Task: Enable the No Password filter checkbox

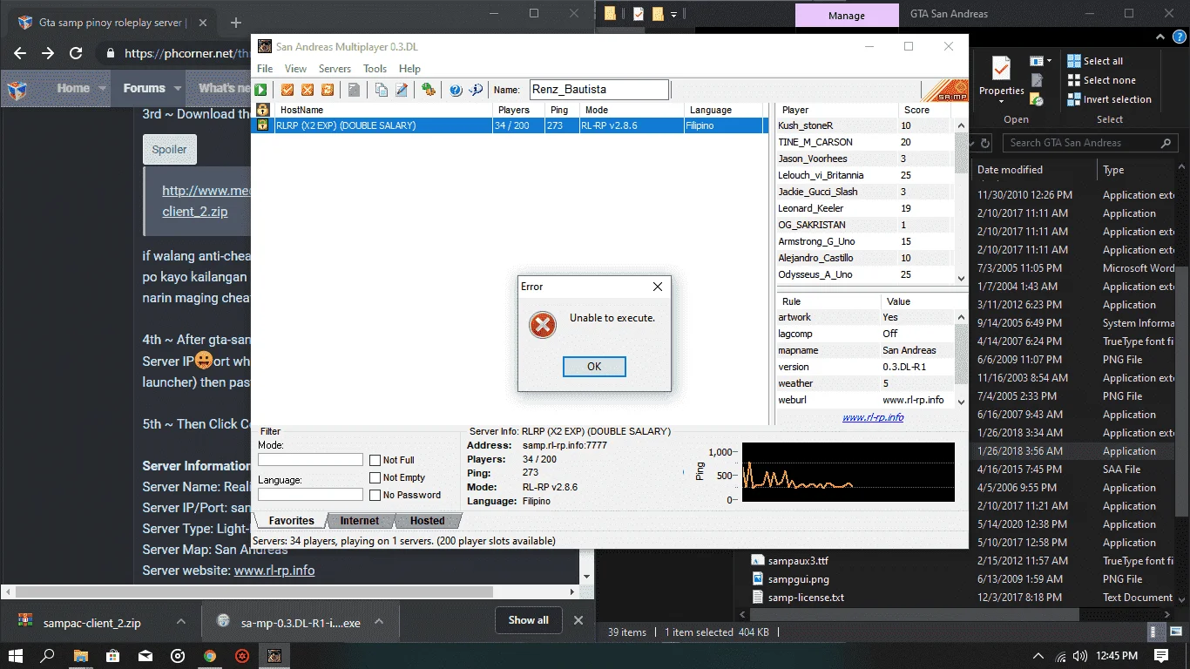Action: (x=375, y=495)
